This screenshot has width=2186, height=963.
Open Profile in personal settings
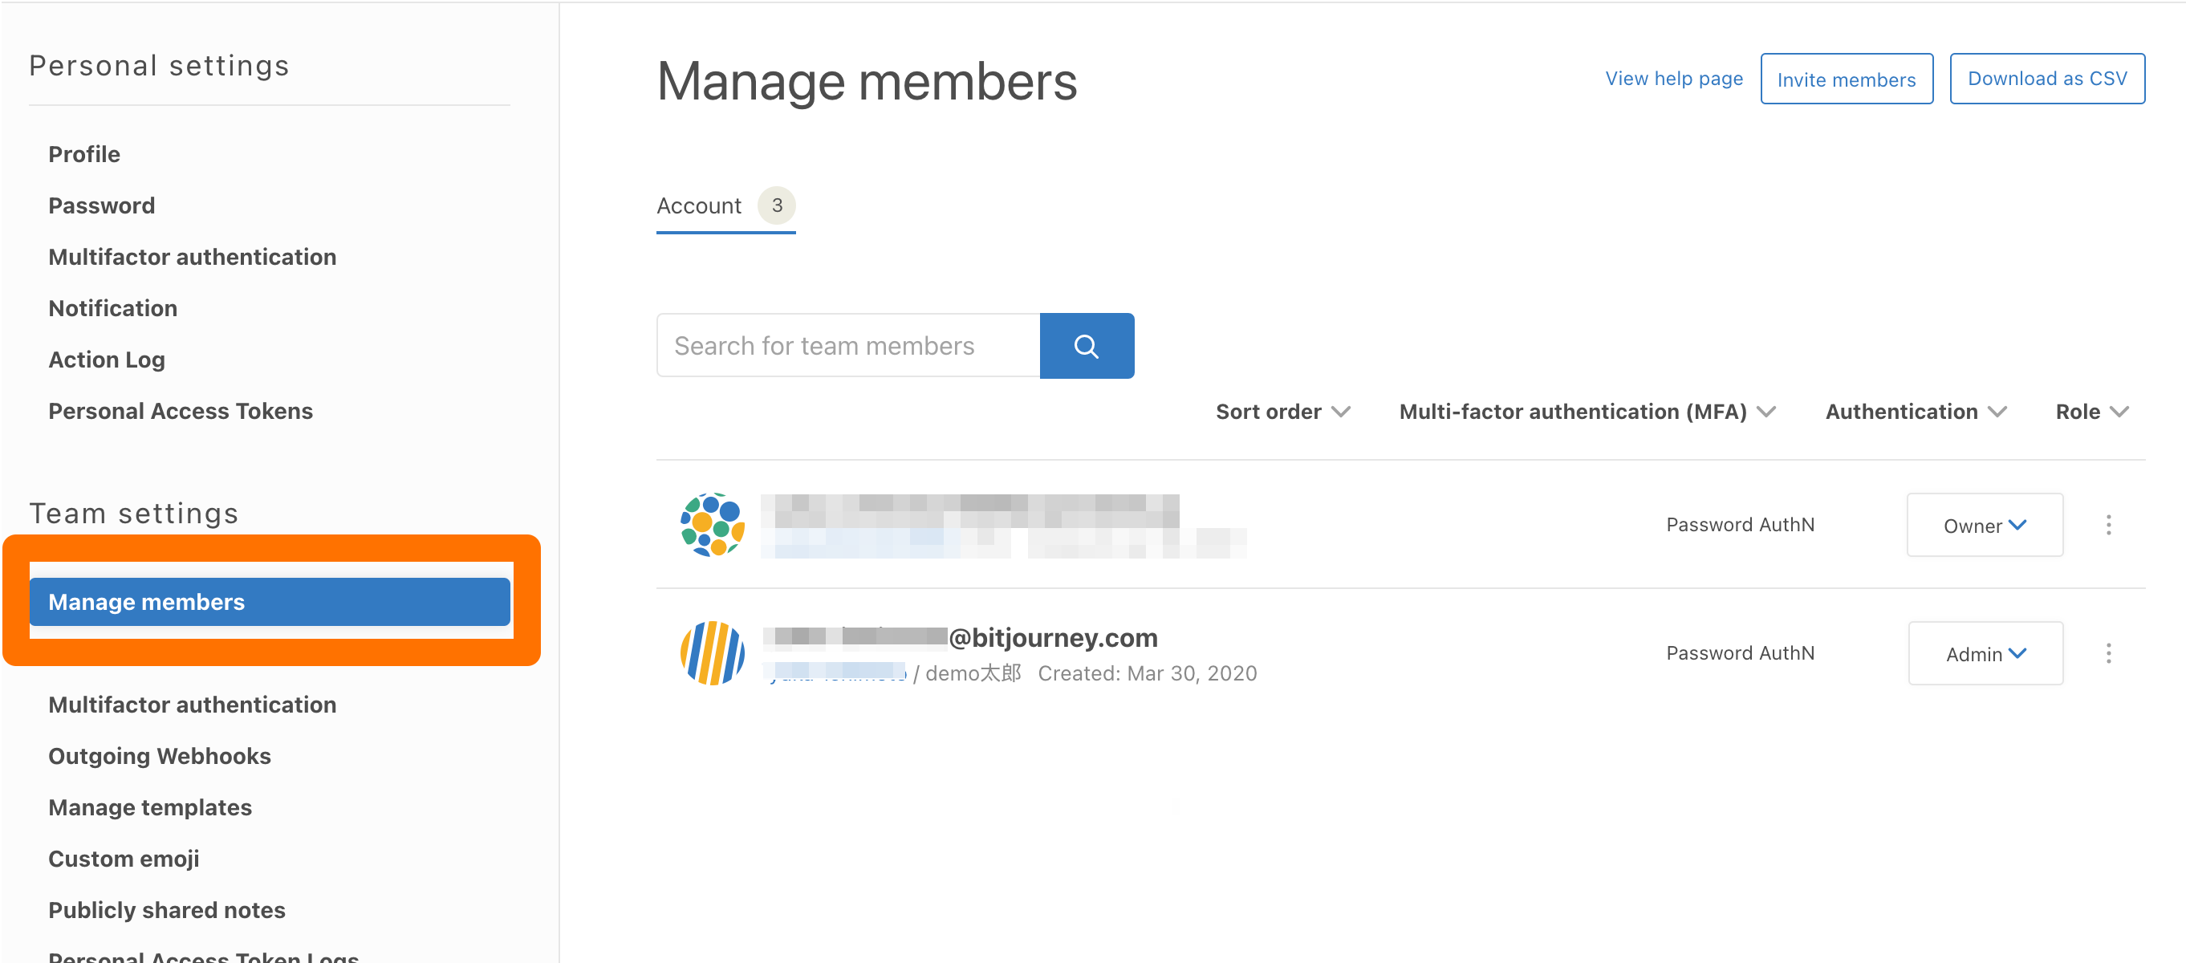pyautogui.click(x=84, y=154)
